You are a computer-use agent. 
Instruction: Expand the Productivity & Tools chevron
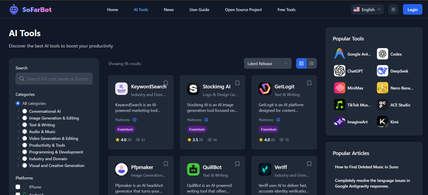(18, 145)
